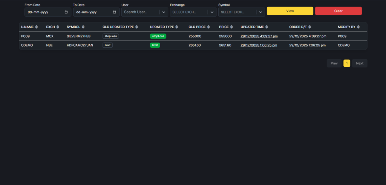Open the From Date calendar picker icon
This screenshot has height=185, width=386.
(x=66, y=12)
